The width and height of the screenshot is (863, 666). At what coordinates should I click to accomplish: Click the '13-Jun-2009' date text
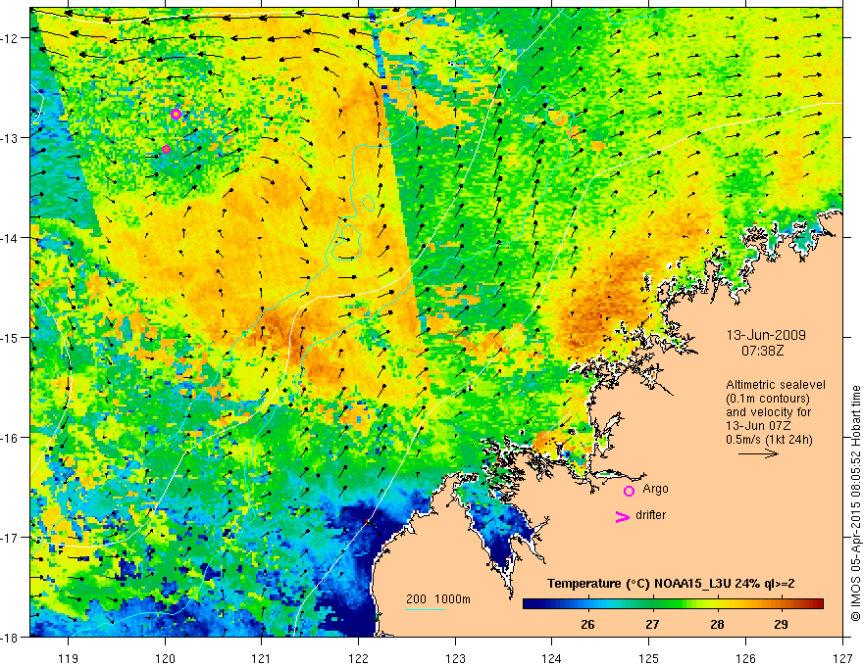[x=766, y=335]
